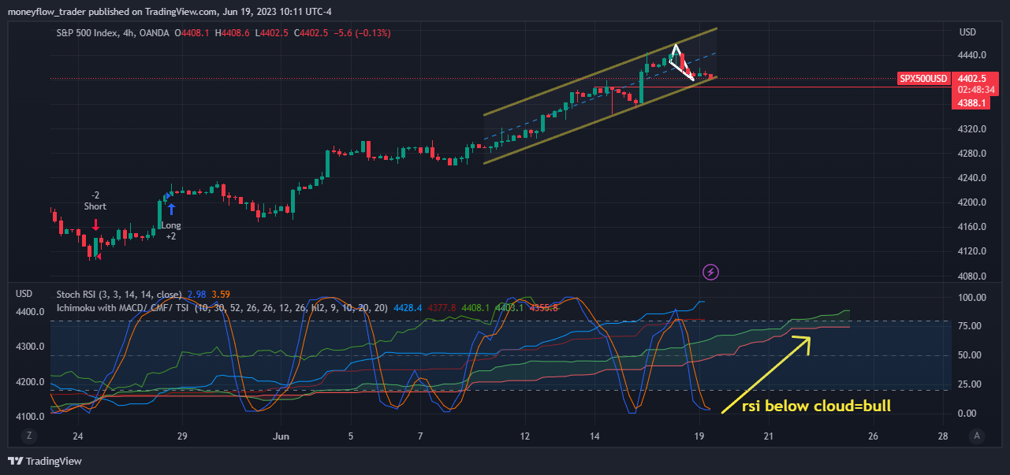
Task: Click the SPX500USD symbol label
Action: [x=924, y=79]
